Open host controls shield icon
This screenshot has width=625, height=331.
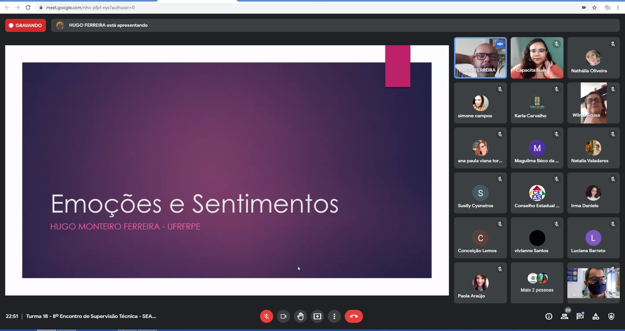tap(611, 316)
